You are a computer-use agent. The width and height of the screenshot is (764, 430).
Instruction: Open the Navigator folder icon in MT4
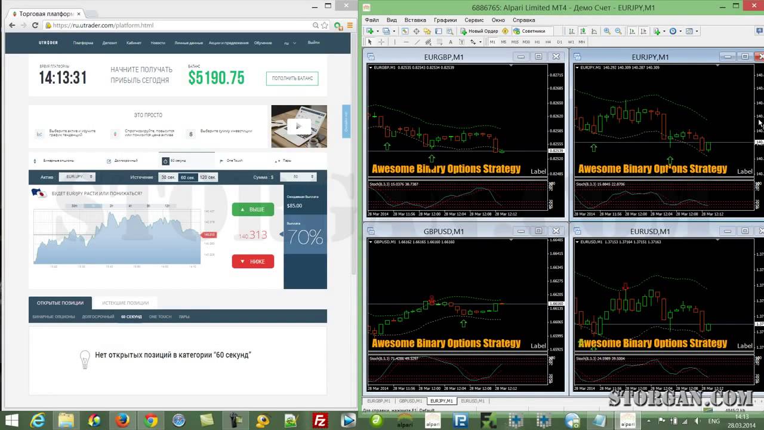pyautogui.click(x=427, y=31)
